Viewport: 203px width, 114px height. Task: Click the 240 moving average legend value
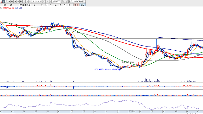point(17,8)
